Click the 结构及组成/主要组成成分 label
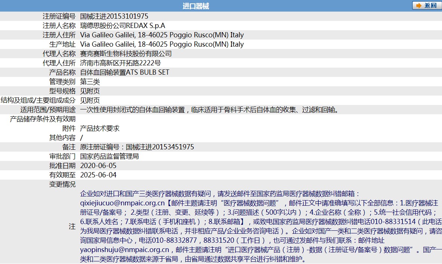The height and width of the screenshot is (264, 442). pos(38,100)
